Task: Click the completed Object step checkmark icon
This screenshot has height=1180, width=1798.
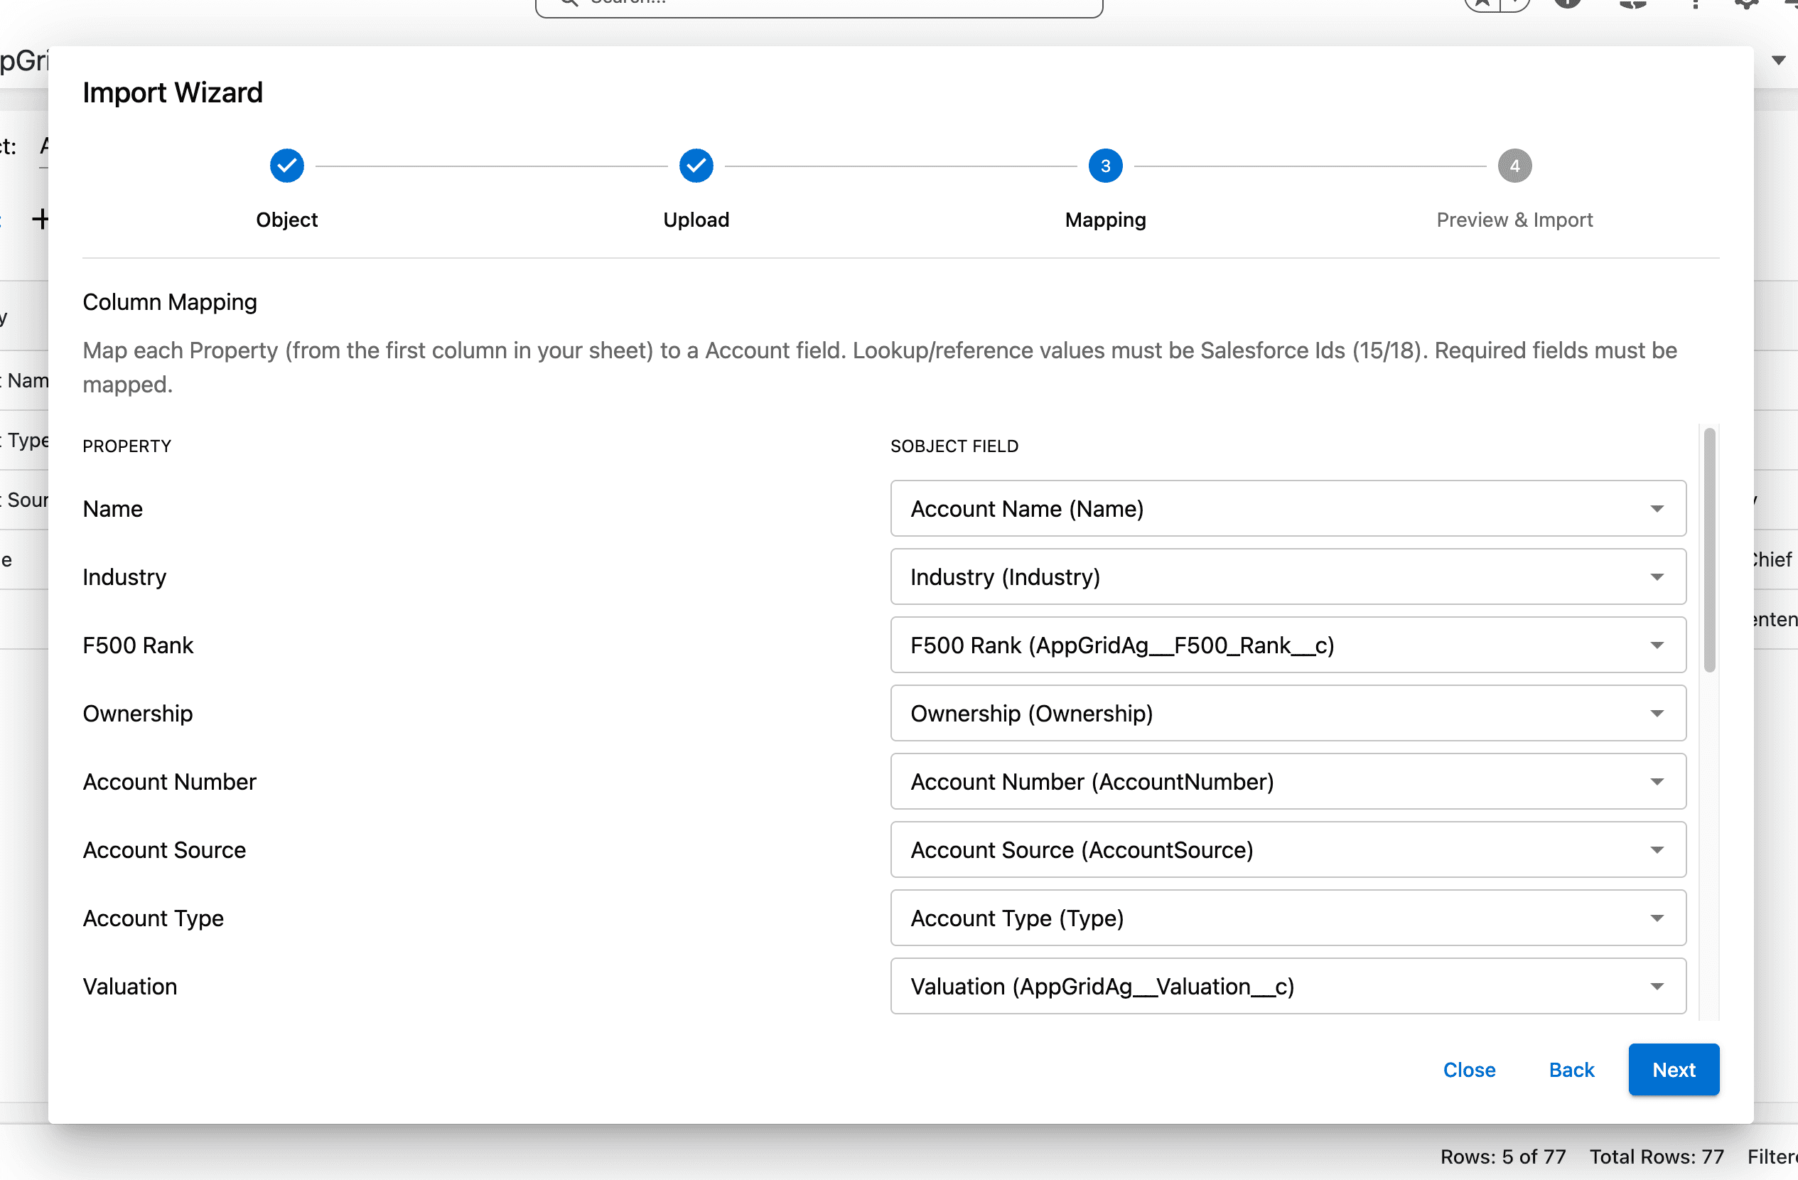Action: click(x=286, y=166)
